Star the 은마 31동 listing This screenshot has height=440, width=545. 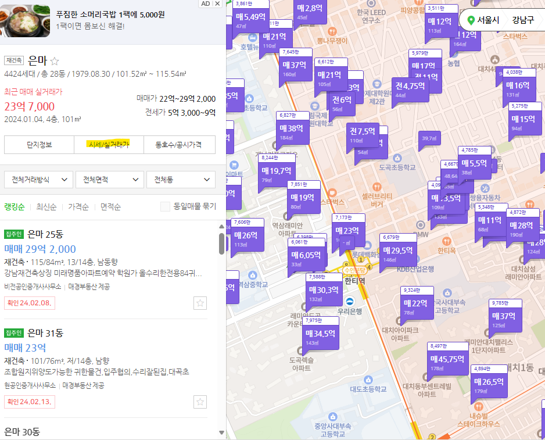tap(200, 402)
